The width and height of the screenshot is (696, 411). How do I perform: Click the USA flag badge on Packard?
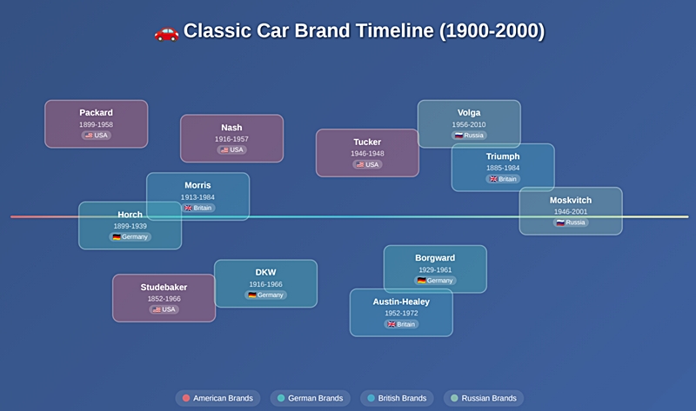click(x=97, y=136)
